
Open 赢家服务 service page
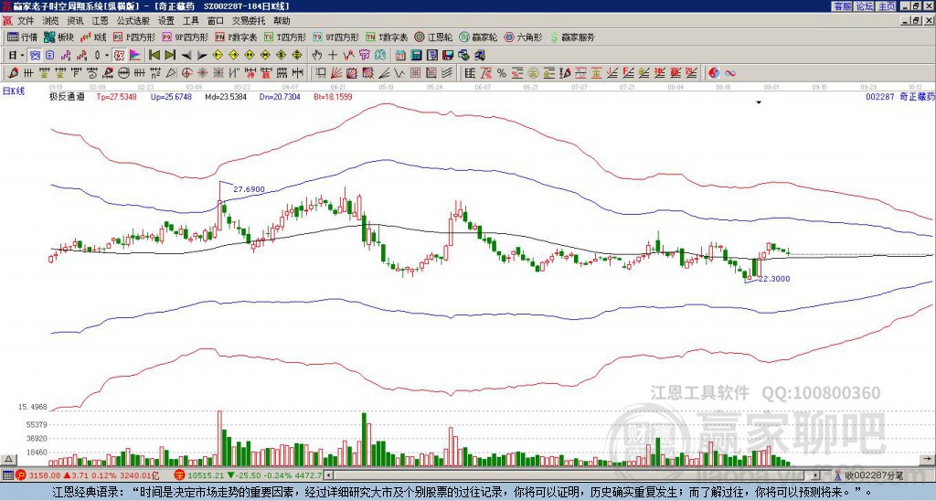572,37
